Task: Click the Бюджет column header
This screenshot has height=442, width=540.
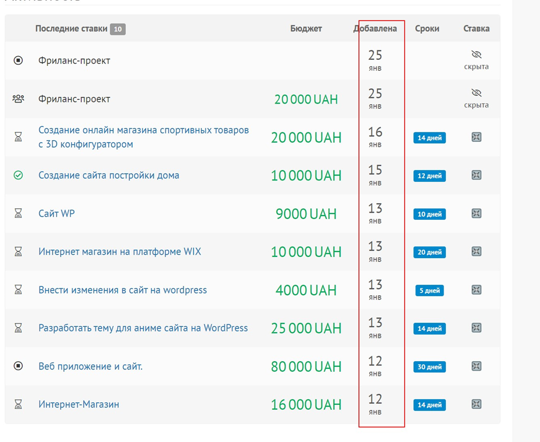Action: click(306, 28)
